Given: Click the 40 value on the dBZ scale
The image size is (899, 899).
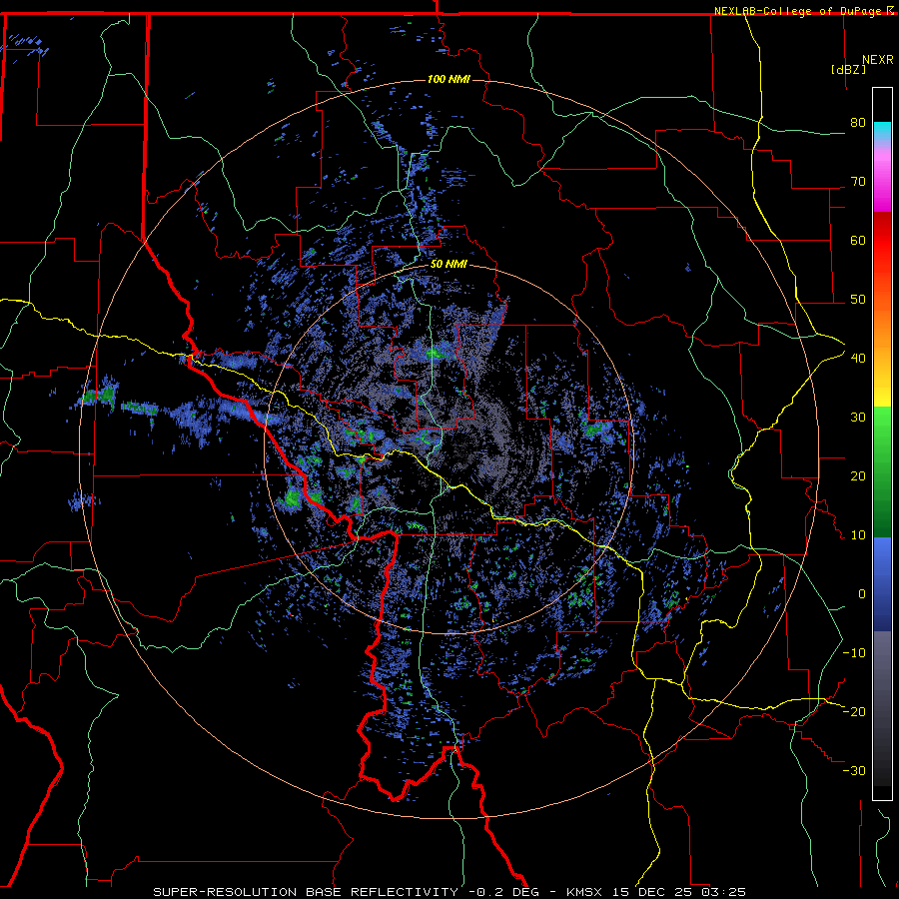Looking at the screenshot, I should click(x=858, y=359).
